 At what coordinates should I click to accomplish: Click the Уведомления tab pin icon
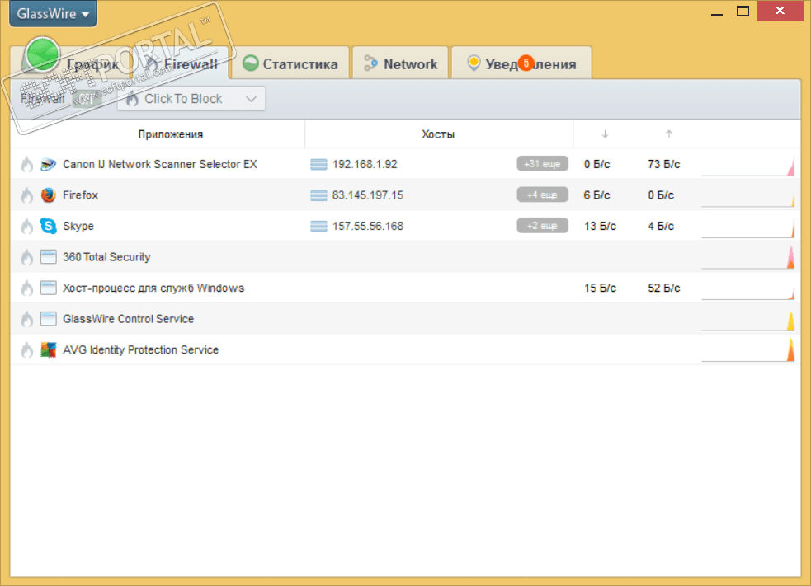point(474,63)
